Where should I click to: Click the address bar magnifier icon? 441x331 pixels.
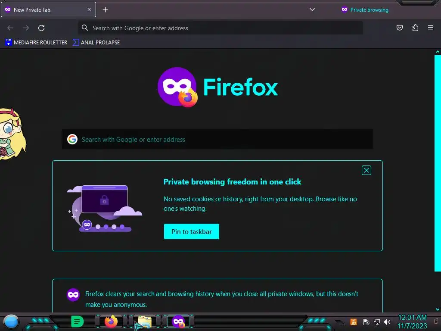[85, 28]
